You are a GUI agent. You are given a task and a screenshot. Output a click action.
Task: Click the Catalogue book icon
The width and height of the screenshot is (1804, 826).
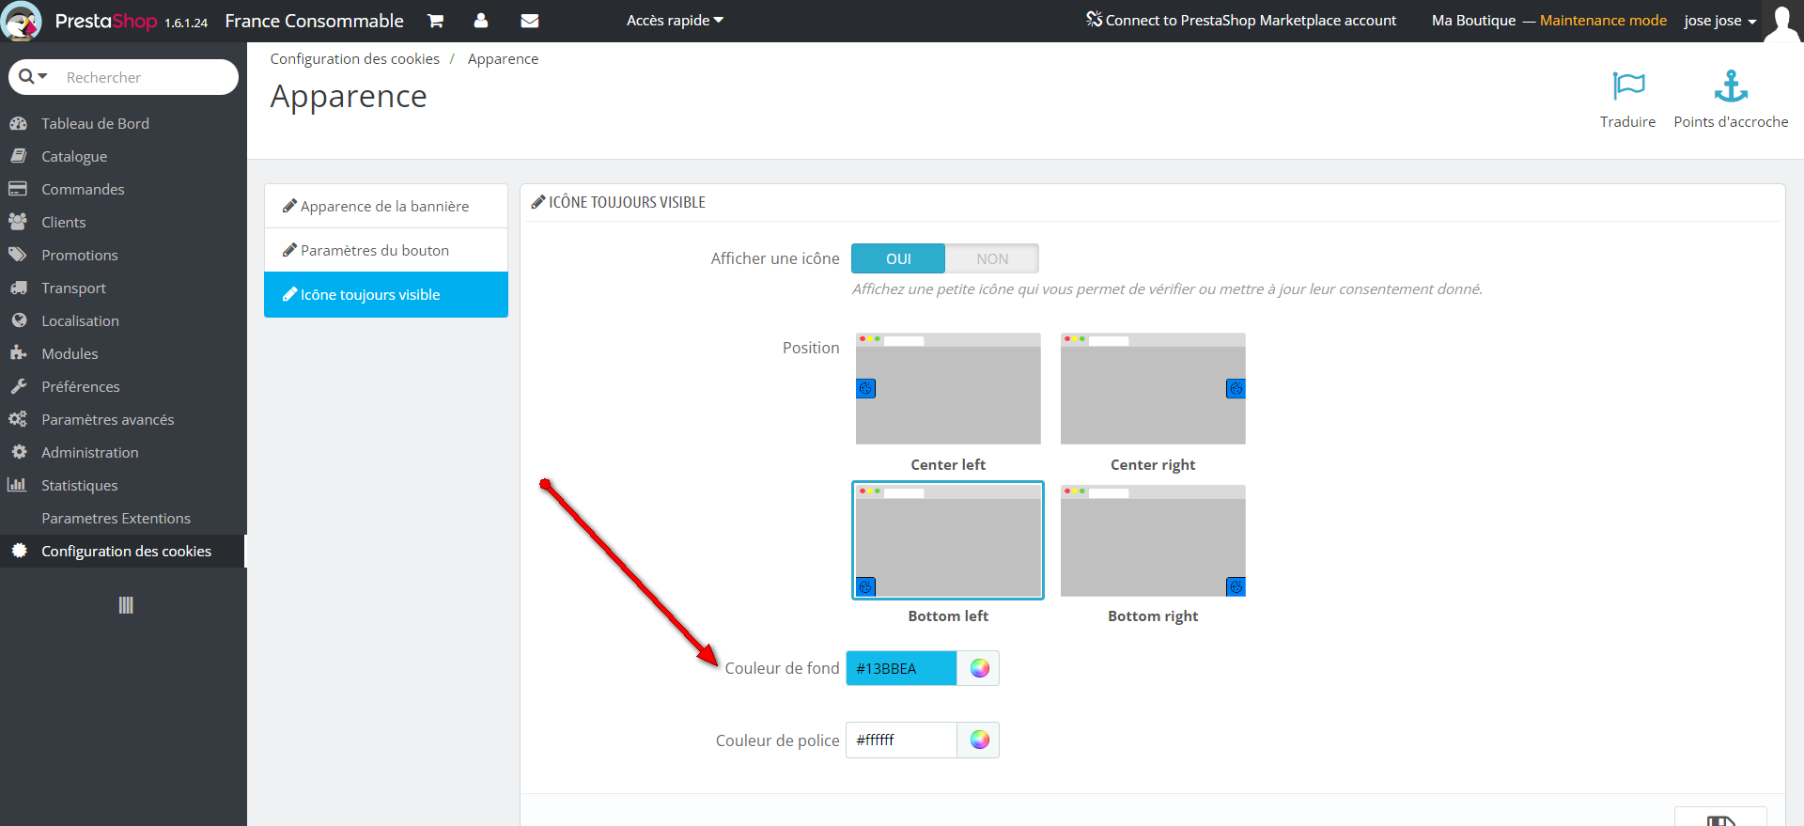pyautogui.click(x=18, y=156)
